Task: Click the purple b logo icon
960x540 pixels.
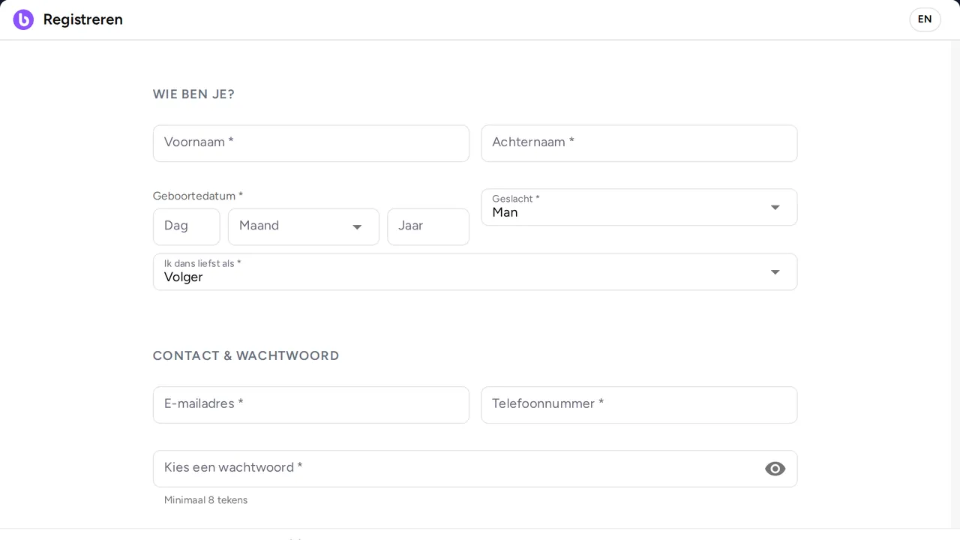Action: pos(23,19)
